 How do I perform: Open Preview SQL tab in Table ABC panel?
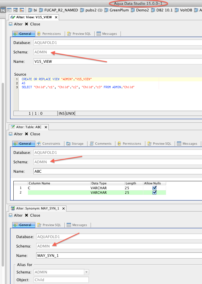pos(160,144)
